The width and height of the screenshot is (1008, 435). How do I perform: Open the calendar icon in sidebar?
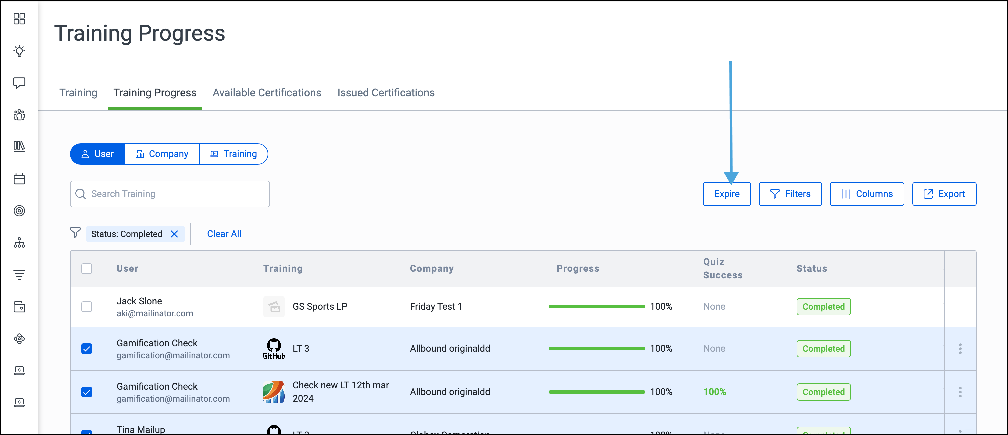click(x=19, y=179)
